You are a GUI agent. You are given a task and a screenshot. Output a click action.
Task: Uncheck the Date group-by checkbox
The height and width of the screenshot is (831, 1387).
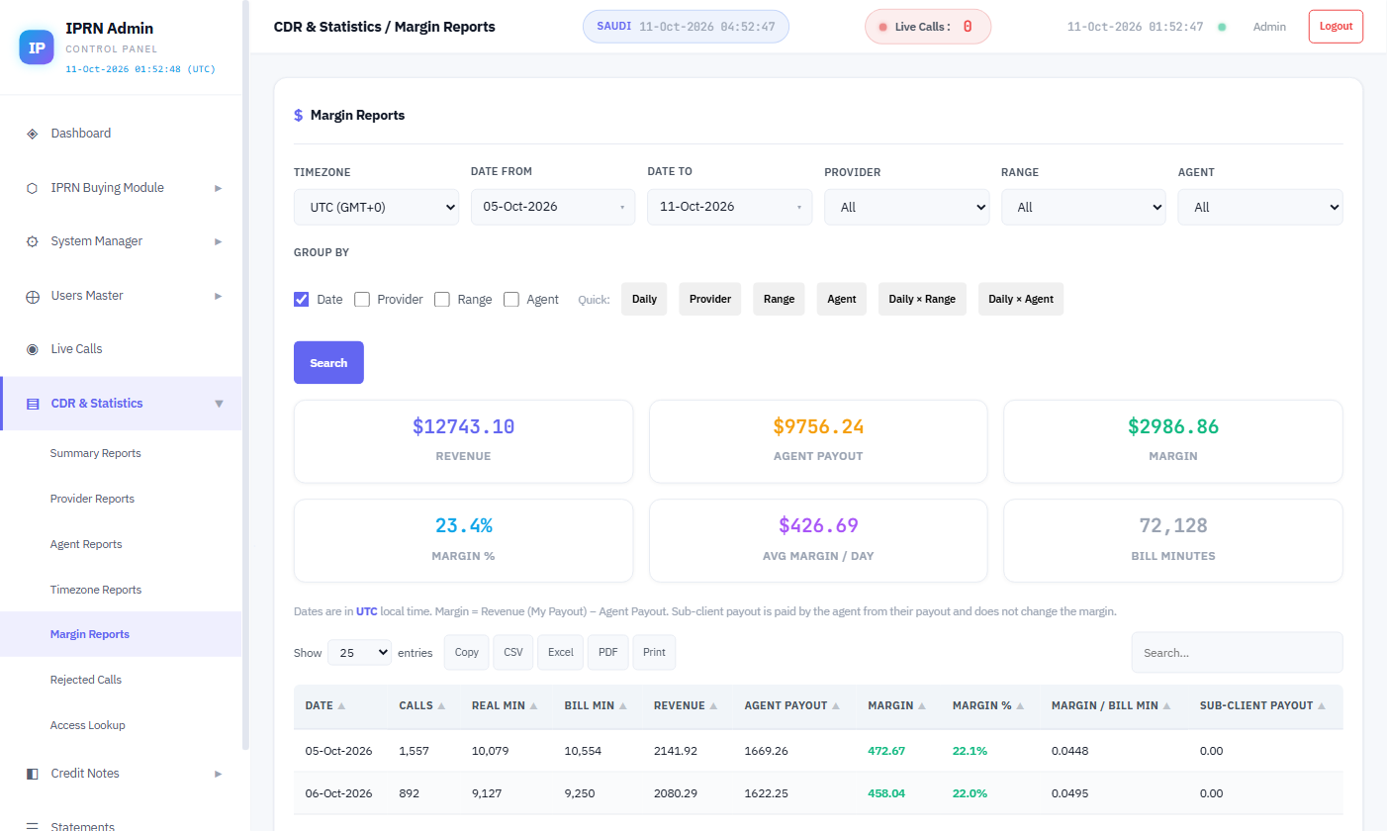click(x=302, y=299)
